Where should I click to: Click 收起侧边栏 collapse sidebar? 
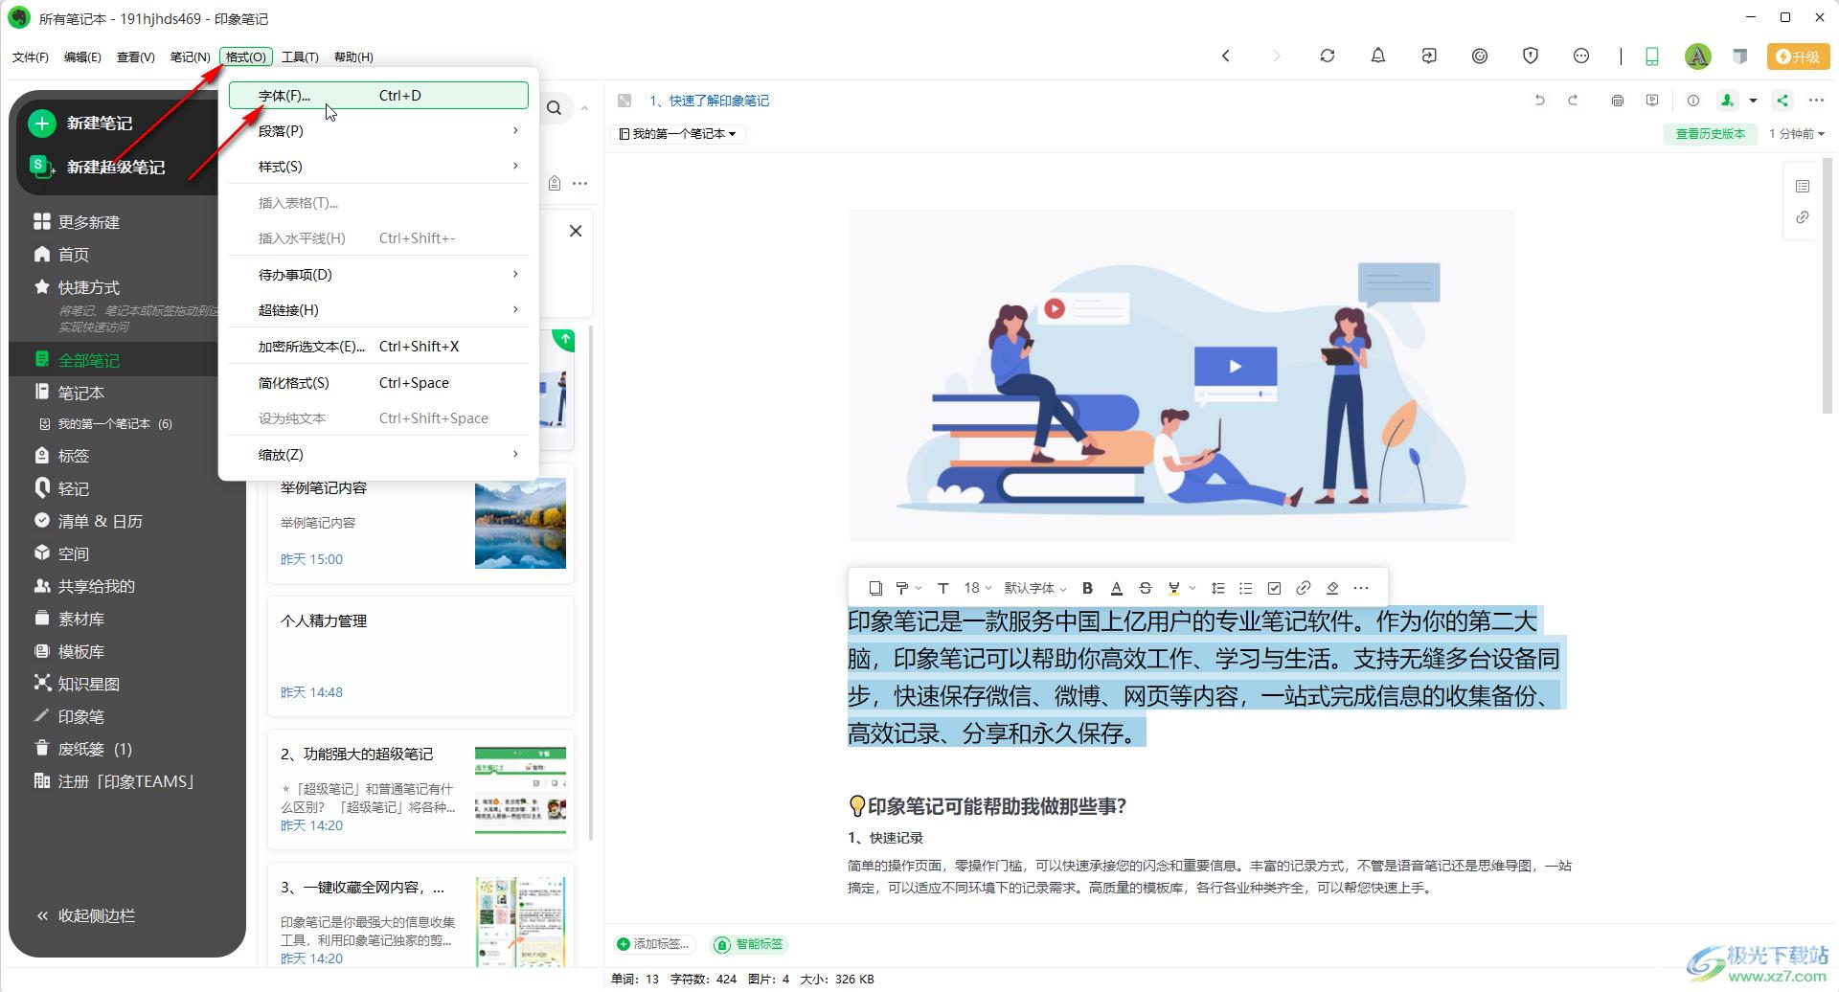85,916
